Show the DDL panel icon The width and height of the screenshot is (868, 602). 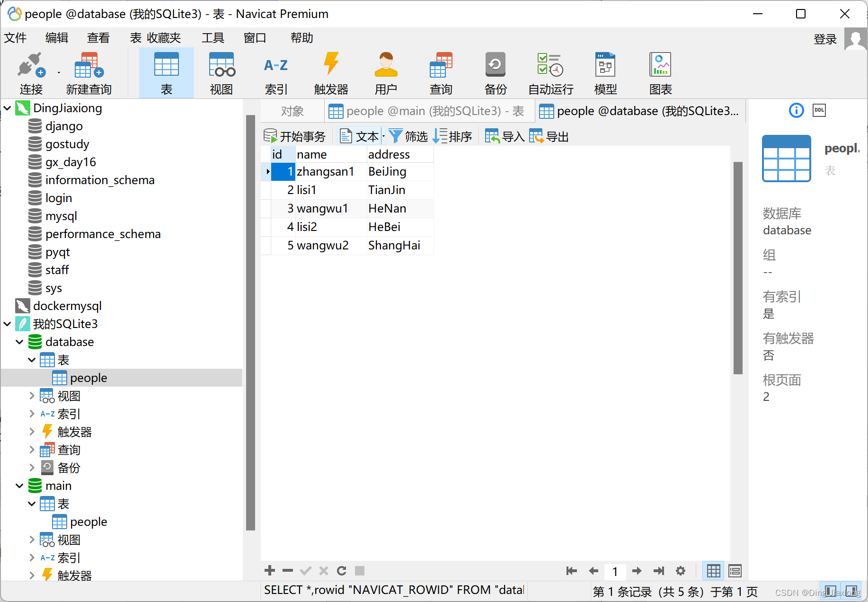[x=819, y=110]
